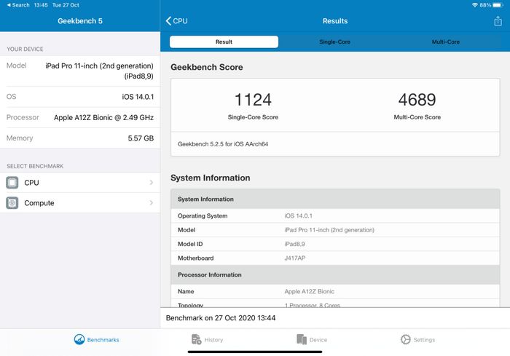Tap the sidebar Model row
The image size is (510, 356).
pyautogui.click(x=80, y=71)
